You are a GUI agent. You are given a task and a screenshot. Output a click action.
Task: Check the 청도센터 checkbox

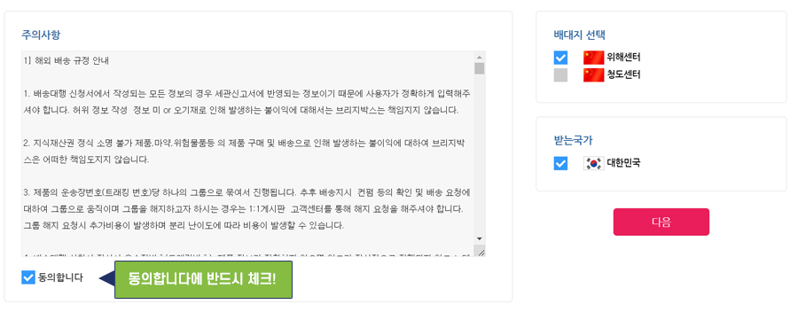coord(560,75)
